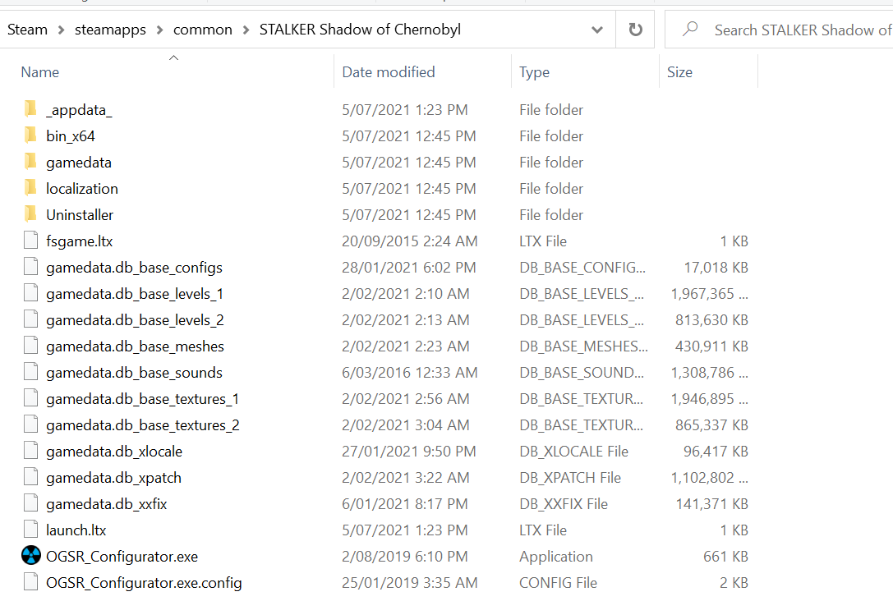Select the gamedata.db_base_textures_2 file name
This screenshot has width=893, height=601.
click(143, 425)
